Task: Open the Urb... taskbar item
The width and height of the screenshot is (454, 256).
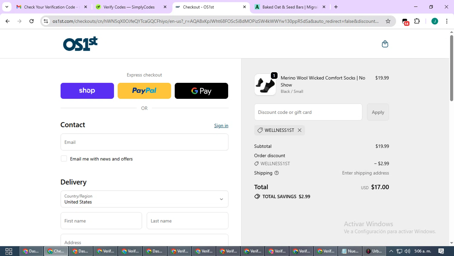Action: pos(374,251)
